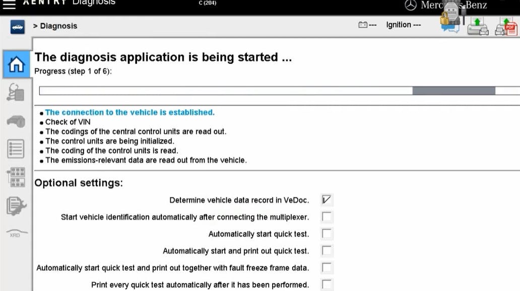Click the 'C (204)' model label
Image resolution: width=520 pixels, height=291 pixels.
click(x=208, y=3)
